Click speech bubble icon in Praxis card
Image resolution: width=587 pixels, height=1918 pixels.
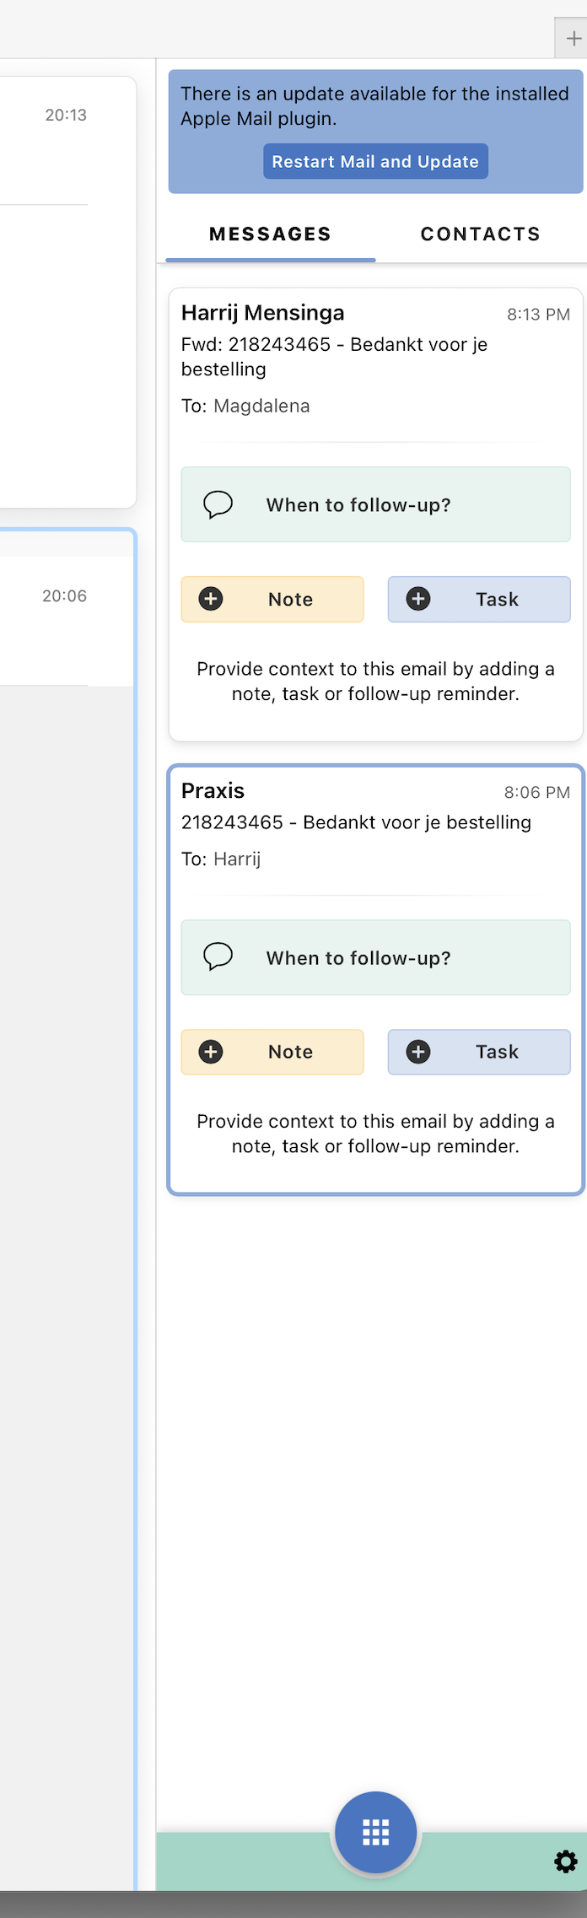[x=218, y=957]
